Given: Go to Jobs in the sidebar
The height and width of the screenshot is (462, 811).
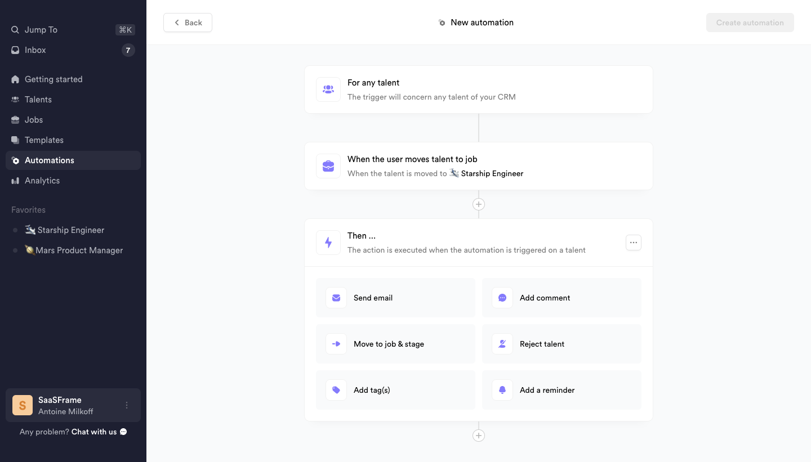Looking at the screenshot, I should pyautogui.click(x=73, y=120).
